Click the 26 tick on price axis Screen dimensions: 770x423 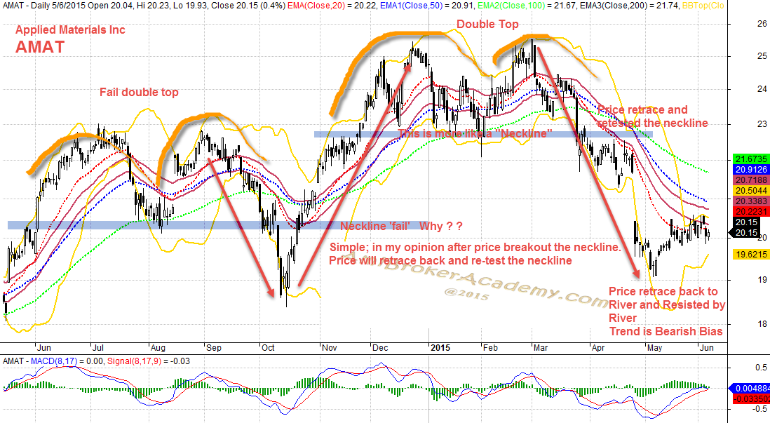point(762,23)
